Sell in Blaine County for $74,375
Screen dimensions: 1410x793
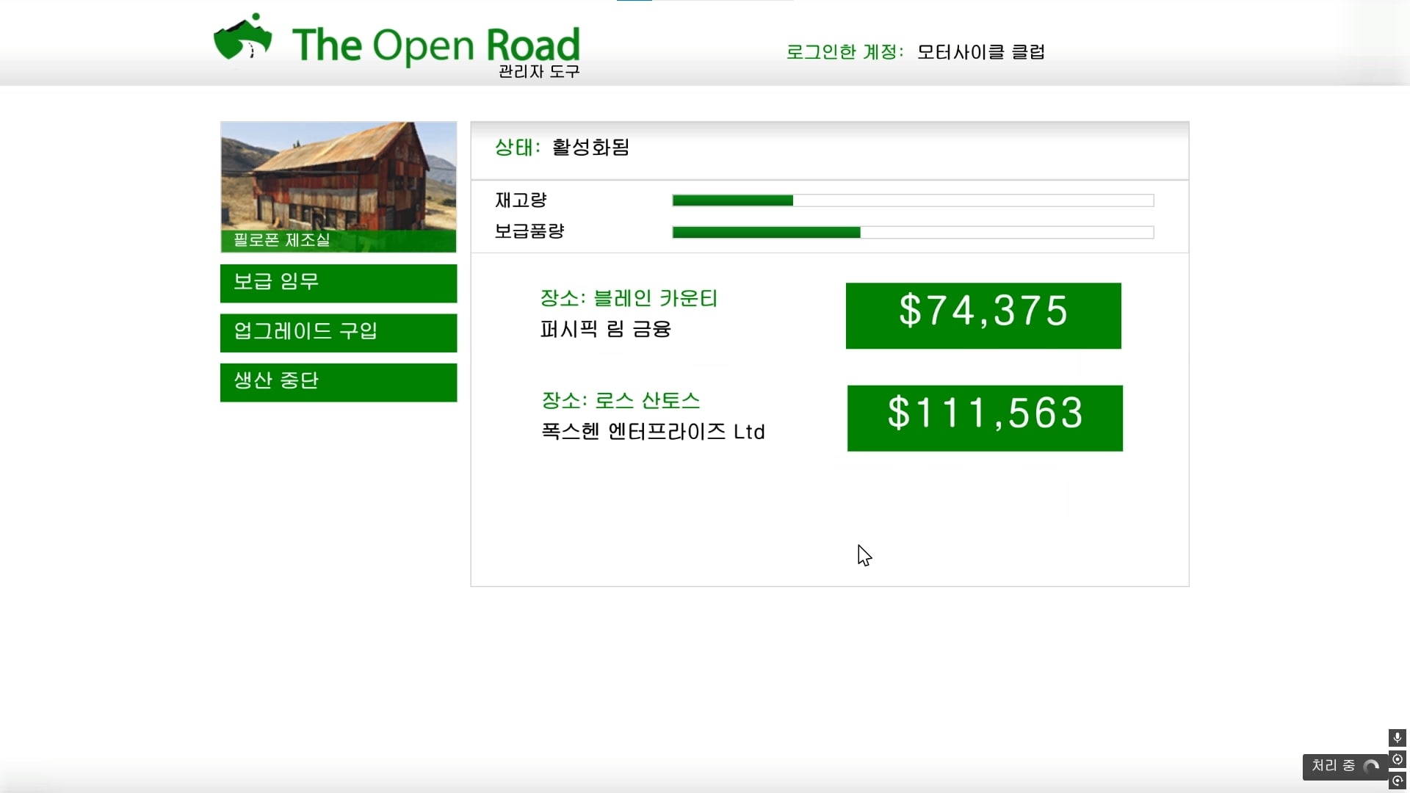[983, 316]
